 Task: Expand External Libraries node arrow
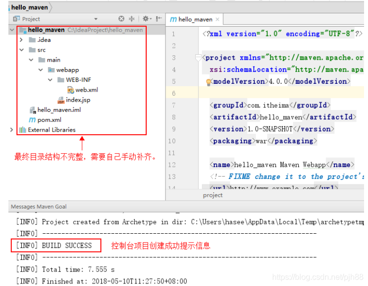point(11,130)
